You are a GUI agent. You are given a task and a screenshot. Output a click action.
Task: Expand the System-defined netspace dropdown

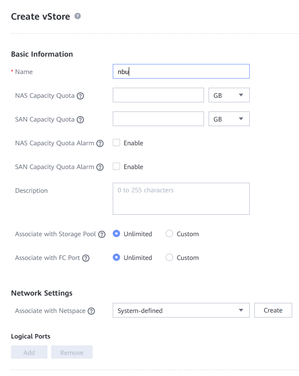coord(181,310)
